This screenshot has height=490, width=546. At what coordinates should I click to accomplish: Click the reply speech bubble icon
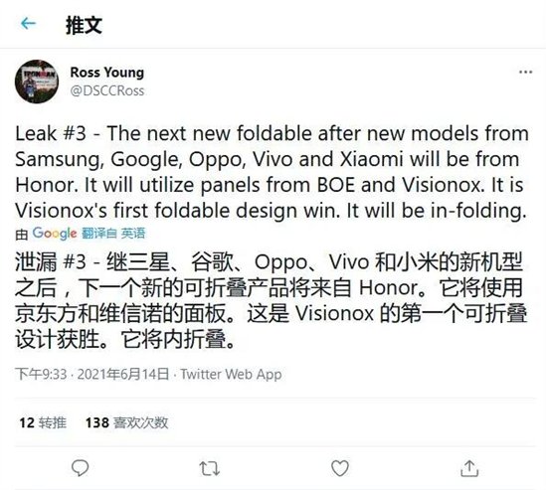coord(81,468)
